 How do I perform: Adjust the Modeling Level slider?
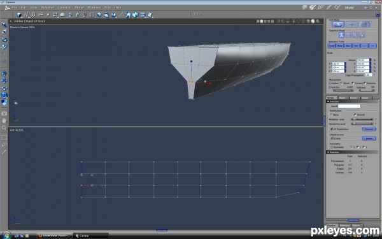[x=362, y=119]
